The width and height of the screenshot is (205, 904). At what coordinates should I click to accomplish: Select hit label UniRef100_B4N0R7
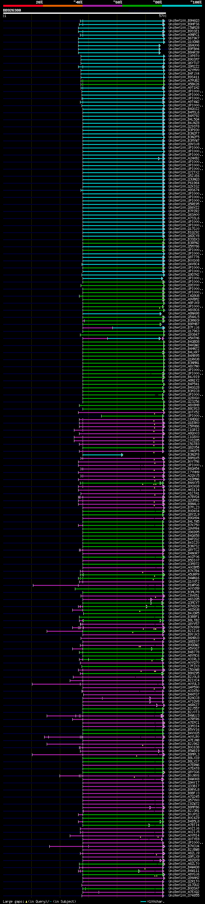(184, 553)
